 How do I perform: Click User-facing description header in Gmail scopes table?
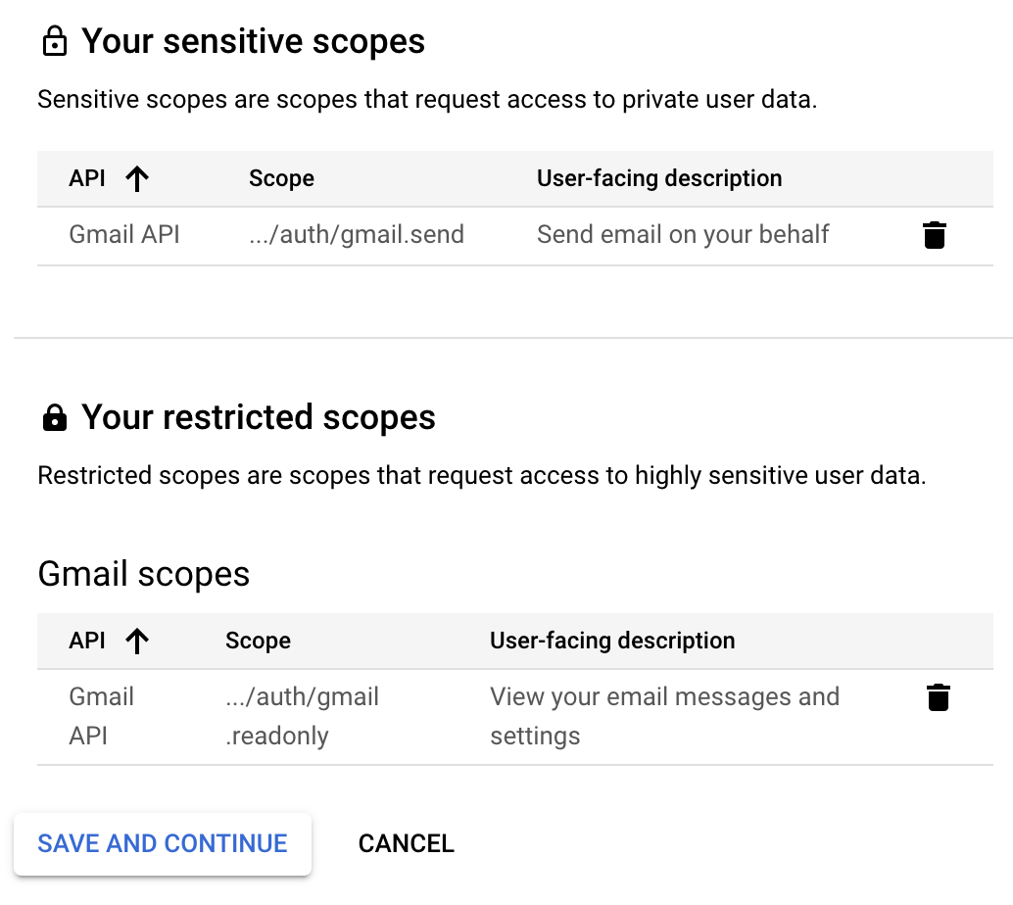tap(612, 641)
